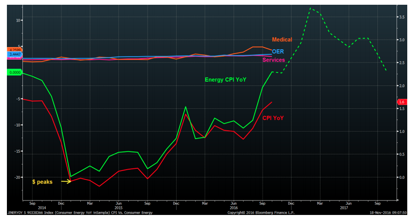Select the Medical series label
The width and height of the screenshot is (412, 221).
coord(282,40)
